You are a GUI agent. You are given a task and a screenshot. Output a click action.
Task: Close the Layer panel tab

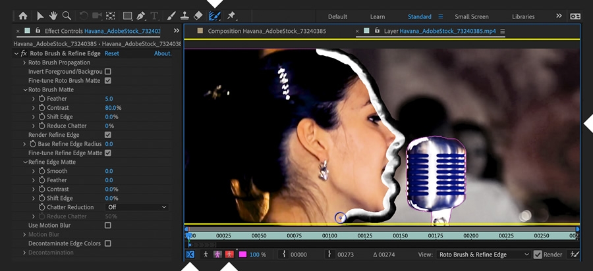tap(357, 31)
